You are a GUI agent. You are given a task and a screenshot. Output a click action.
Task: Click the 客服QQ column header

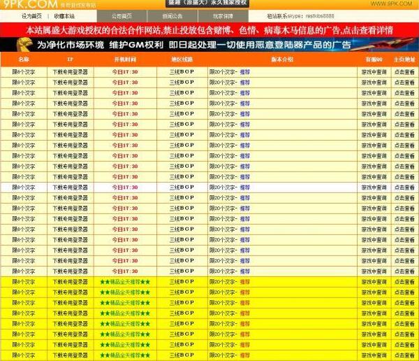pos(374,61)
